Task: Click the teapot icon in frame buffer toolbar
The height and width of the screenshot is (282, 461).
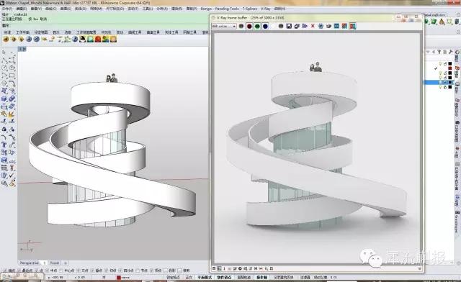Action: point(328,26)
